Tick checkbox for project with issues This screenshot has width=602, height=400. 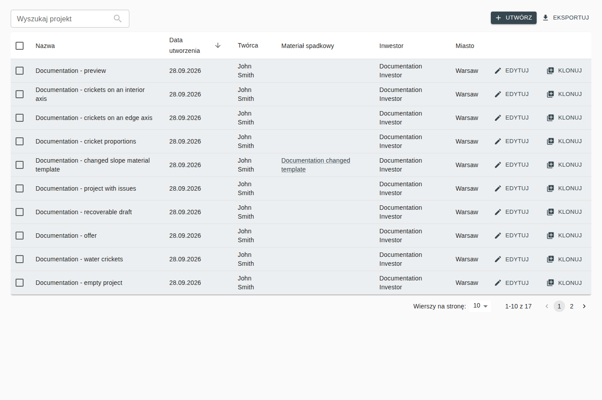click(20, 188)
